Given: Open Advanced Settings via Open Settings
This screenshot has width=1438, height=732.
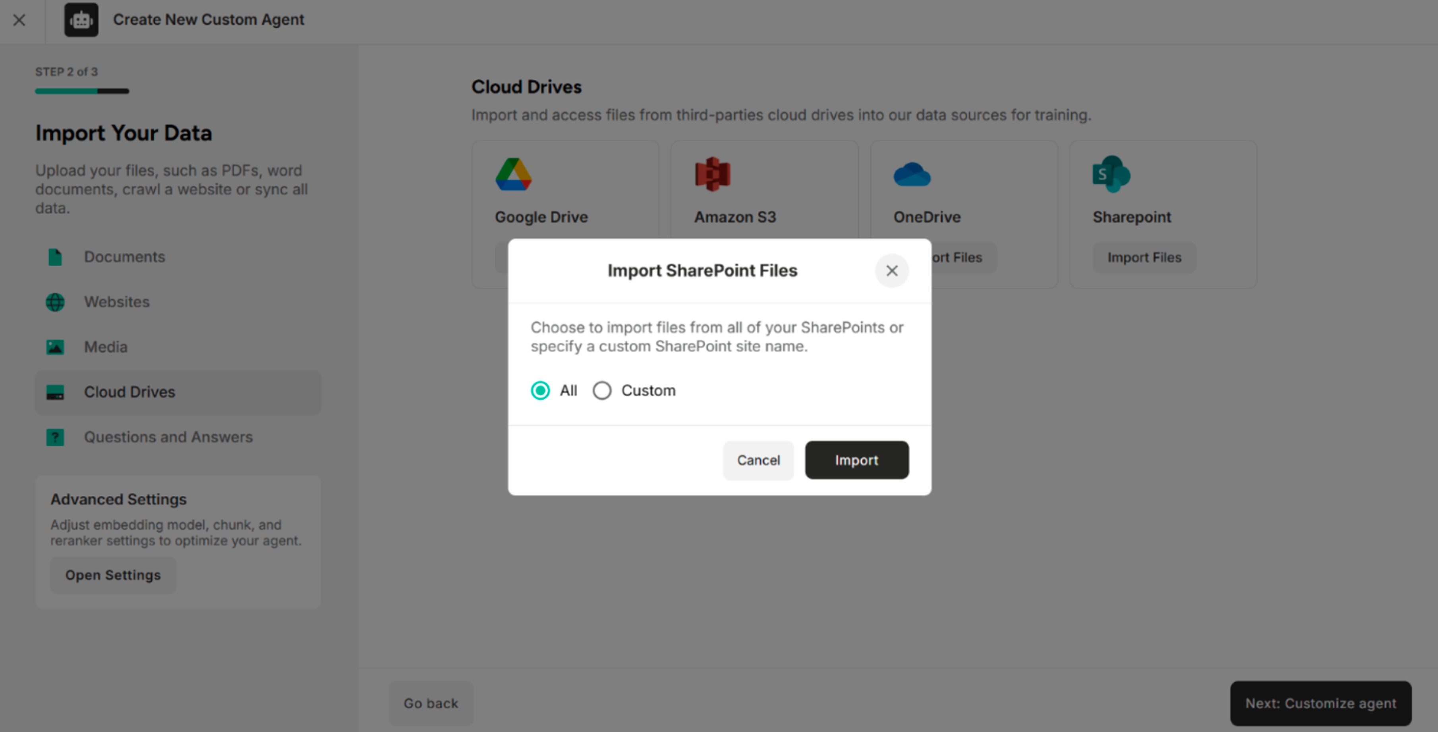Looking at the screenshot, I should coord(113,575).
